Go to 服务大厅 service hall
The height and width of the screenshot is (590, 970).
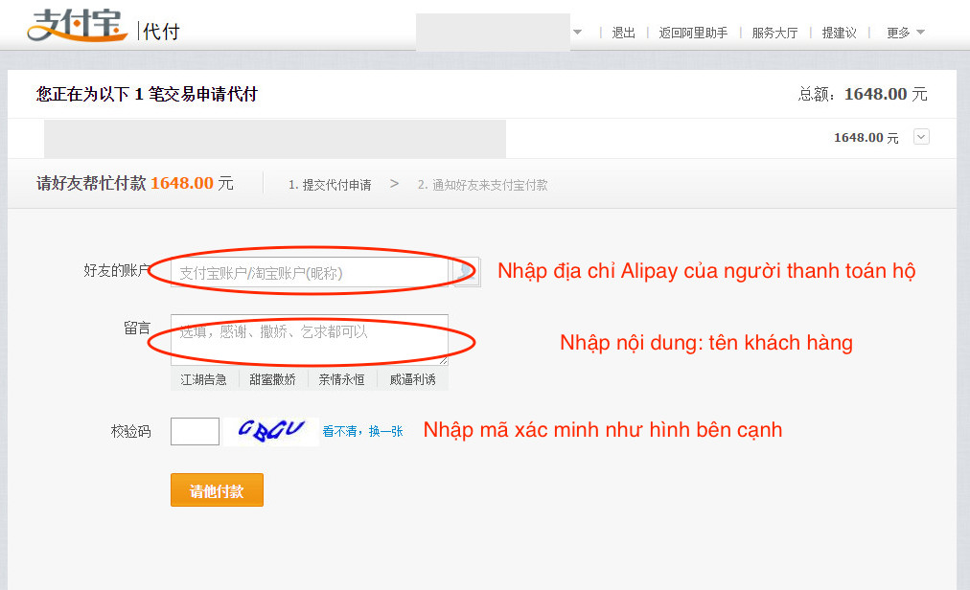(774, 33)
